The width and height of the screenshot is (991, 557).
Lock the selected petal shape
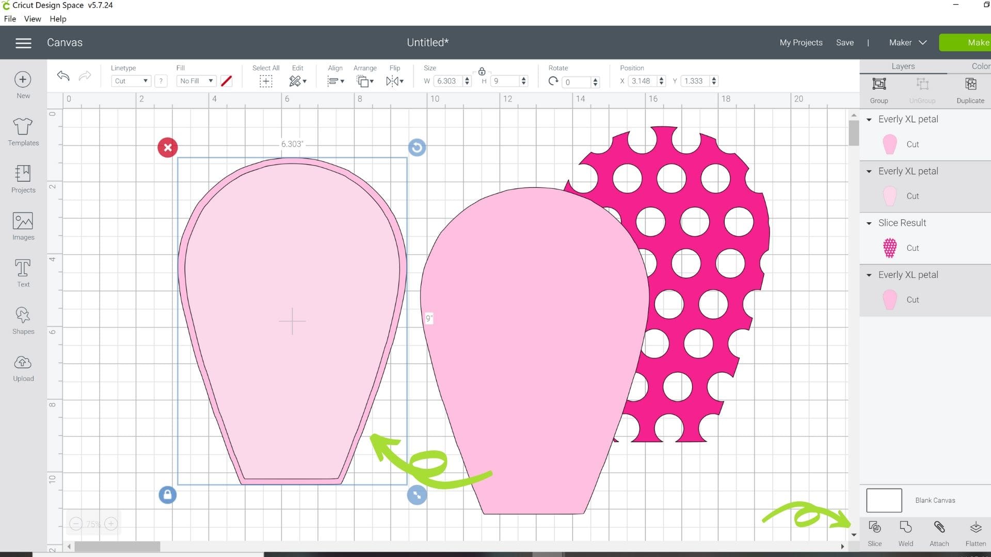(167, 495)
